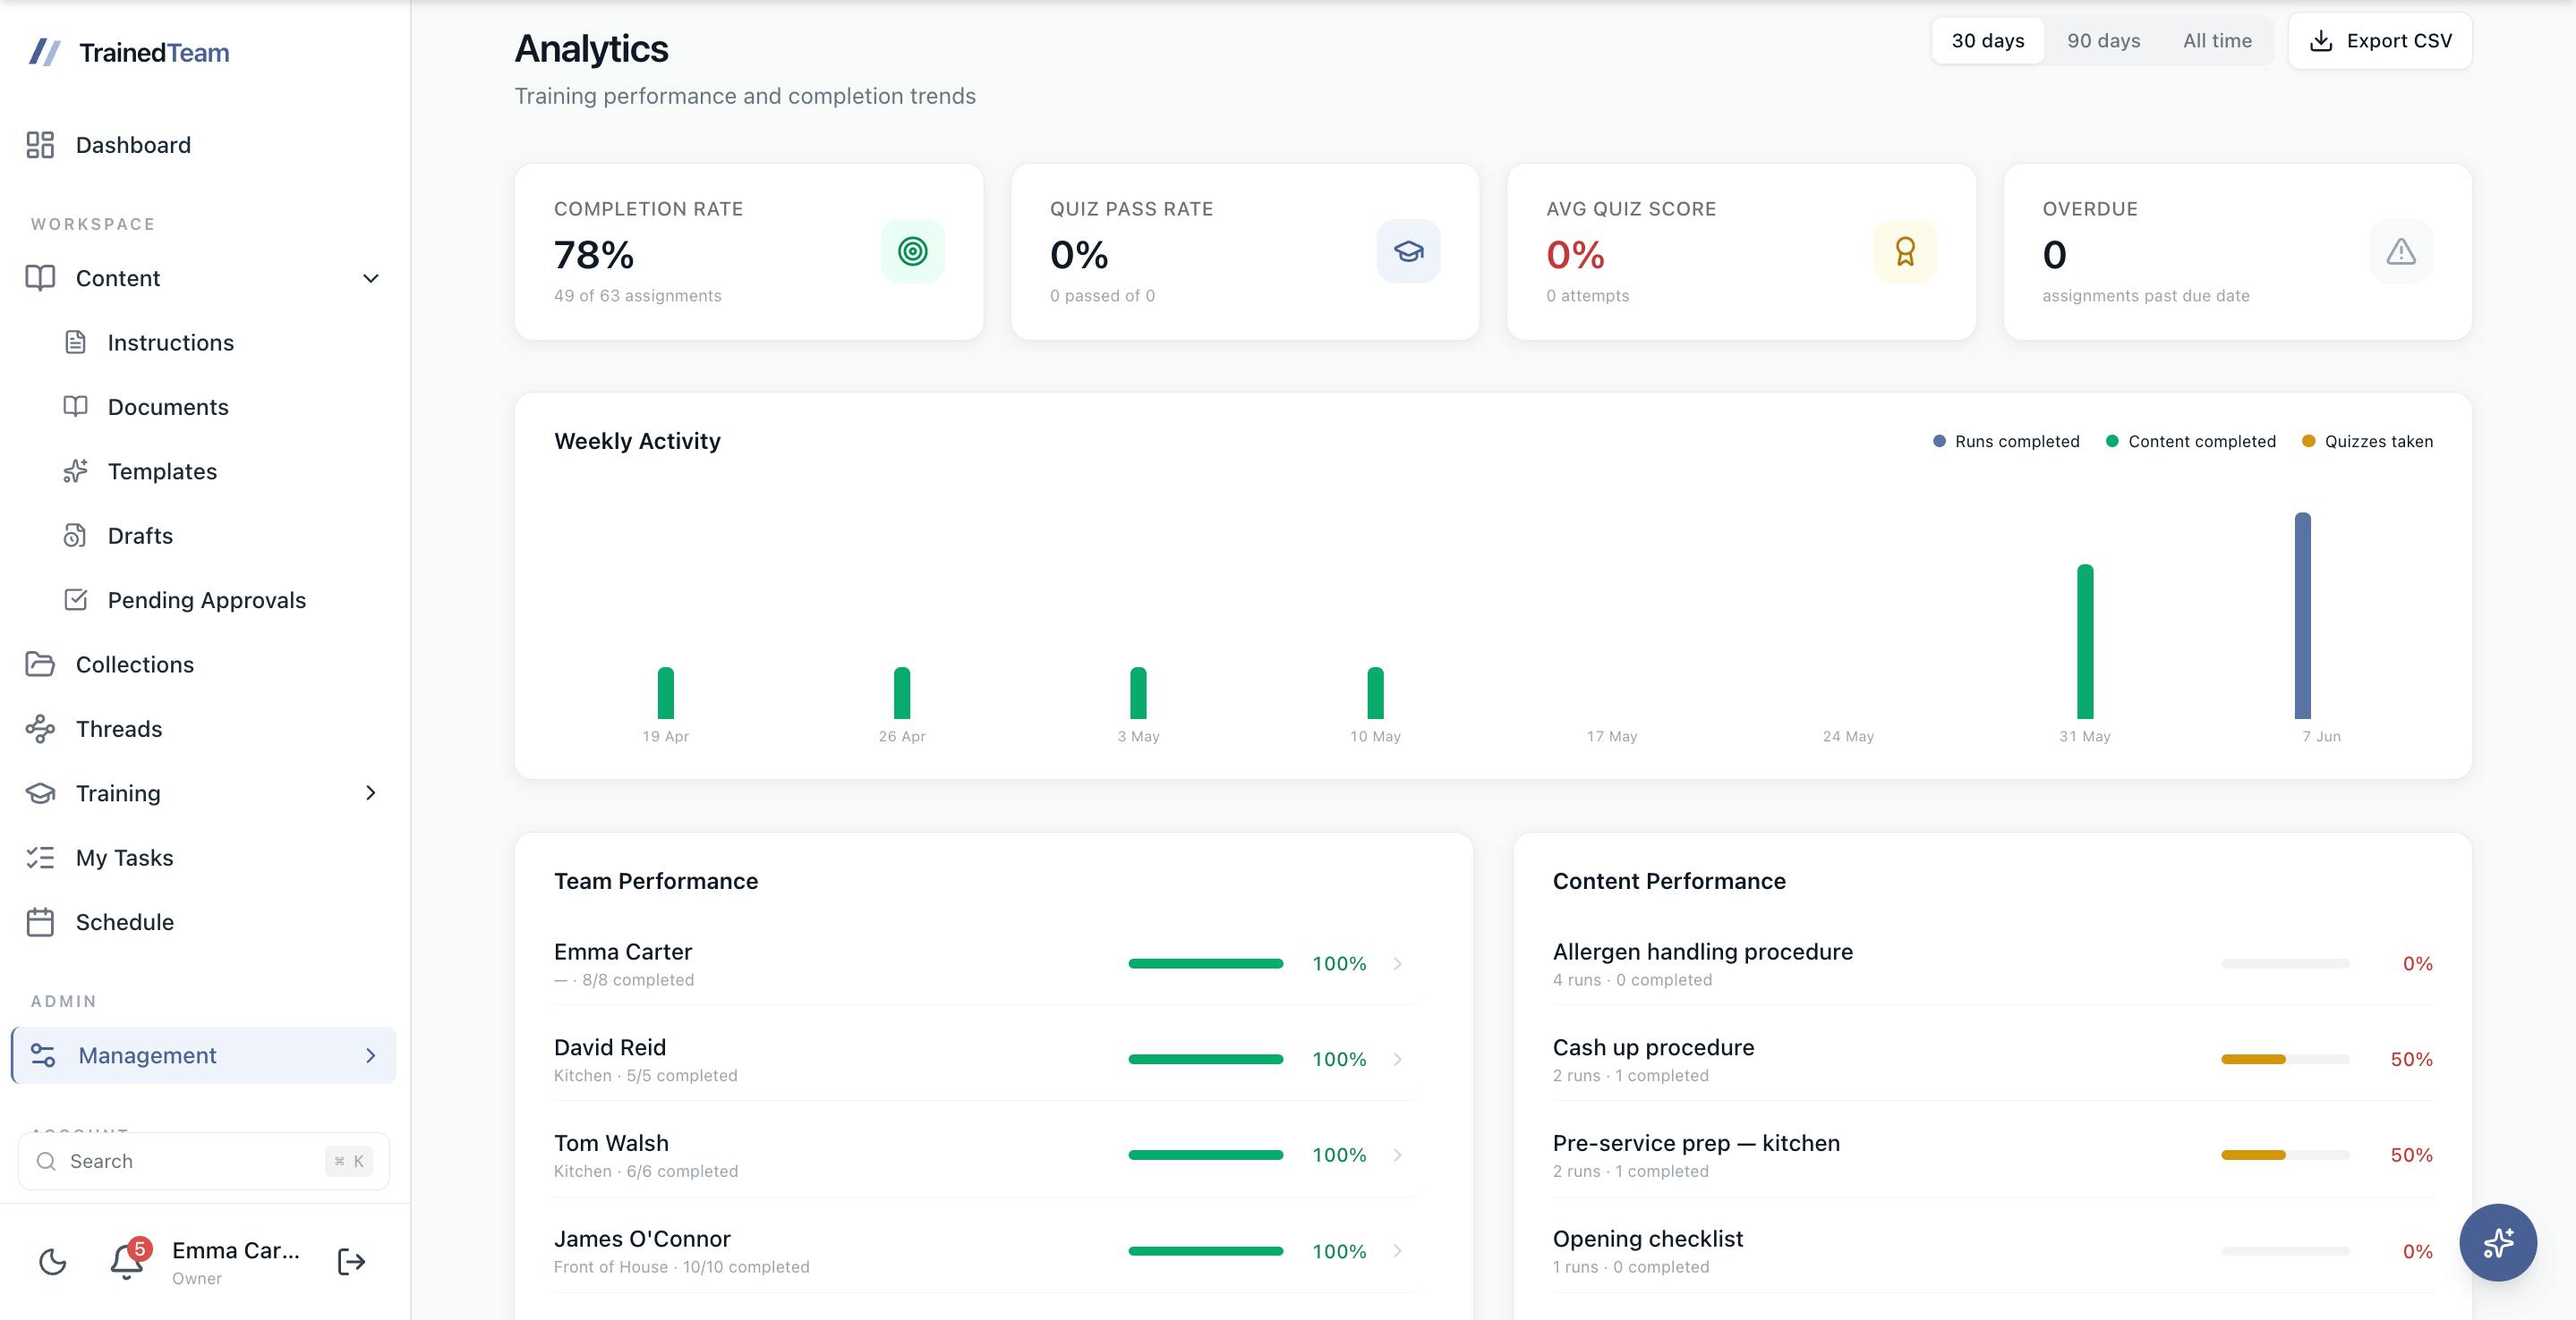Toggle dark mode moon icon

pos(53,1262)
